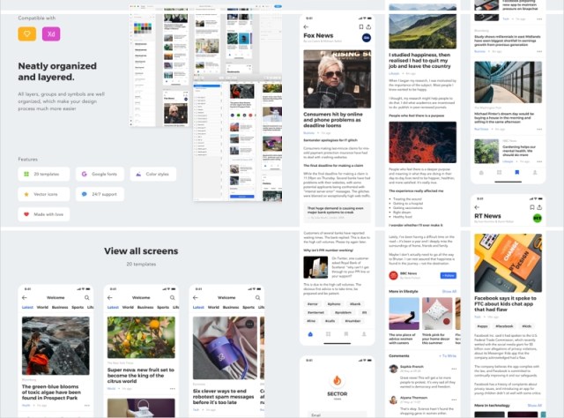Go back from the RT News article
The width and height of the screenshot is (564, 418).
pyautogui.click(x=477, y=207)
